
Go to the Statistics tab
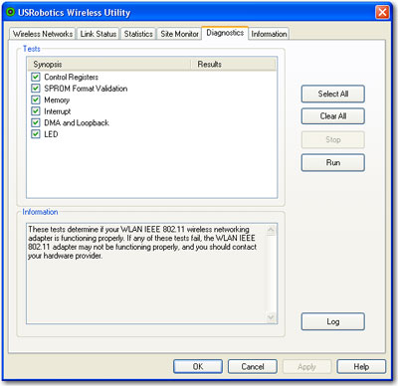(x=138, y=34)
